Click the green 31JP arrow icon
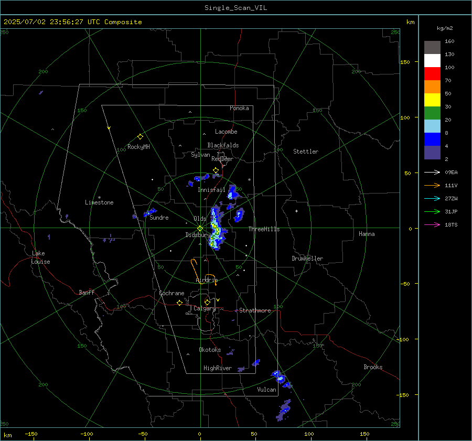 click(x=432, y=212)
